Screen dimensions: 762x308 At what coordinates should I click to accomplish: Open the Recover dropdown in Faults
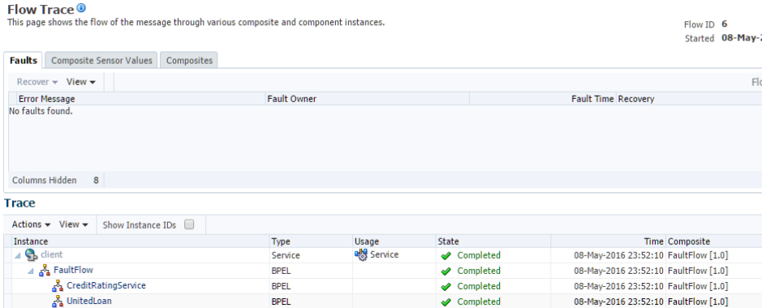pos(37,82)
